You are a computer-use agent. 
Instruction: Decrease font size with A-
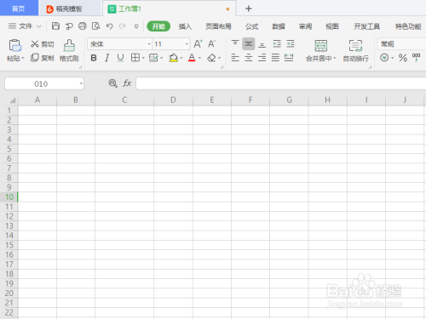(211, 44)
